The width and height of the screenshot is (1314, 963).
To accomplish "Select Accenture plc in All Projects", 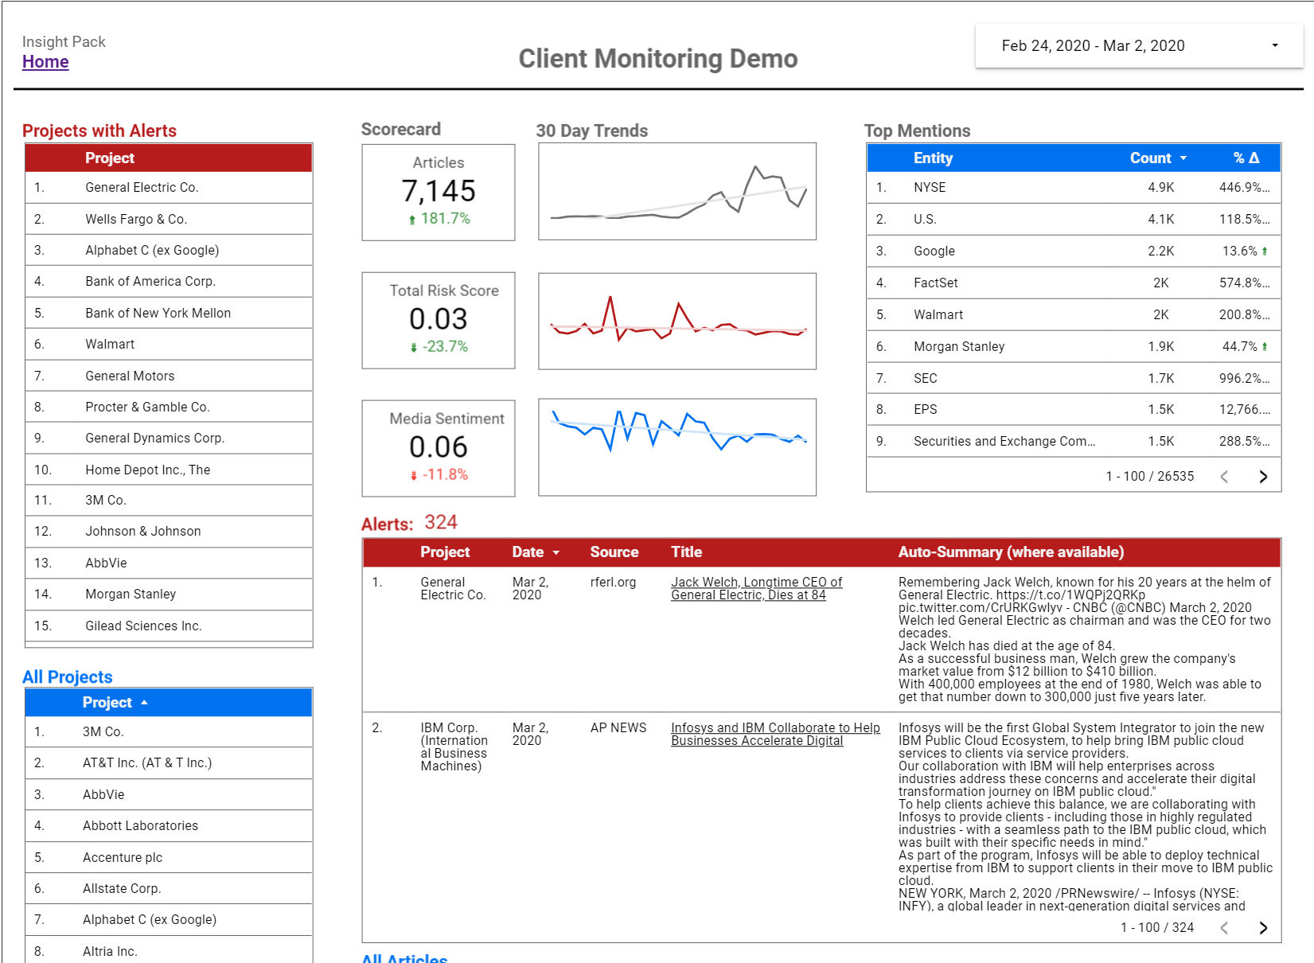I will [x=169, y=857].
